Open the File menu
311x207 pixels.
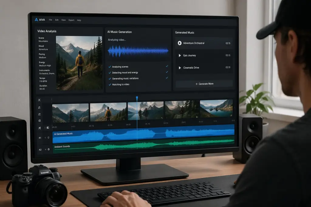click(x=50, y=20)
